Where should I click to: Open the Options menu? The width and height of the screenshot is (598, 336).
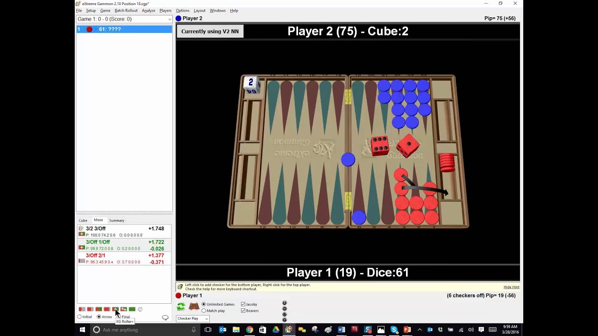click(183, 10)
